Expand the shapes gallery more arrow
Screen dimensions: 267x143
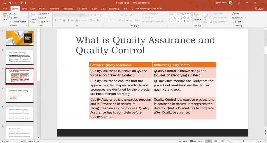coord(191,21)
